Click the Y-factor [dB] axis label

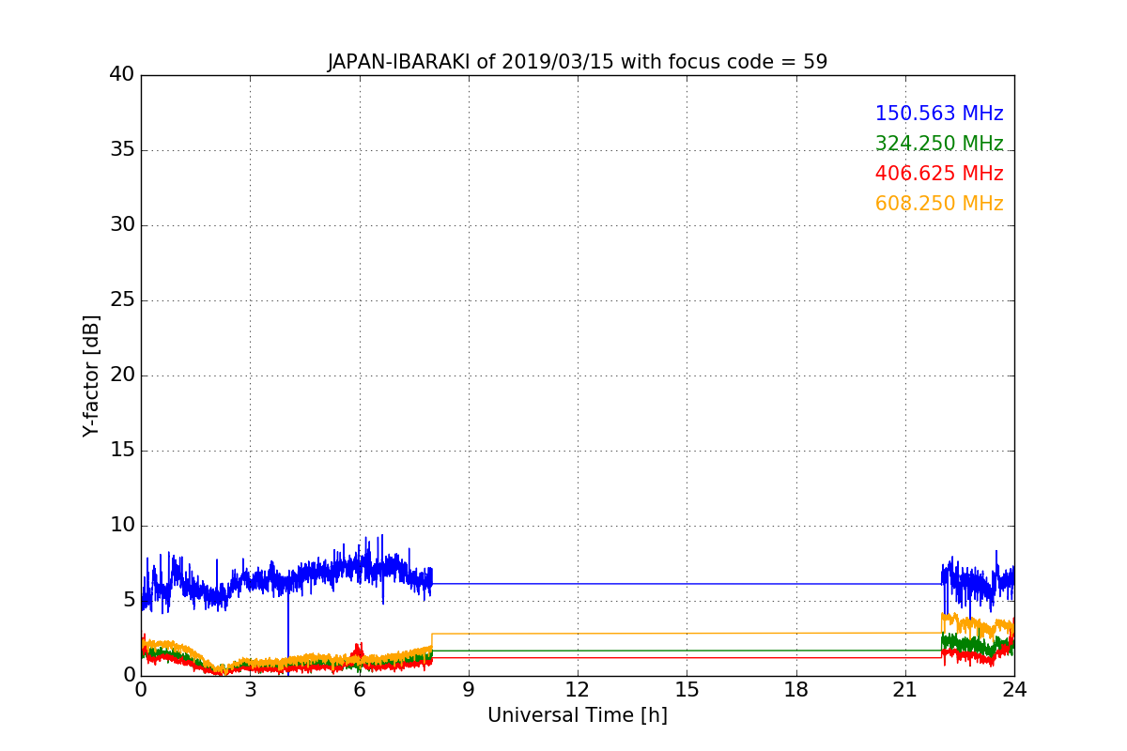tap(91, 375)
